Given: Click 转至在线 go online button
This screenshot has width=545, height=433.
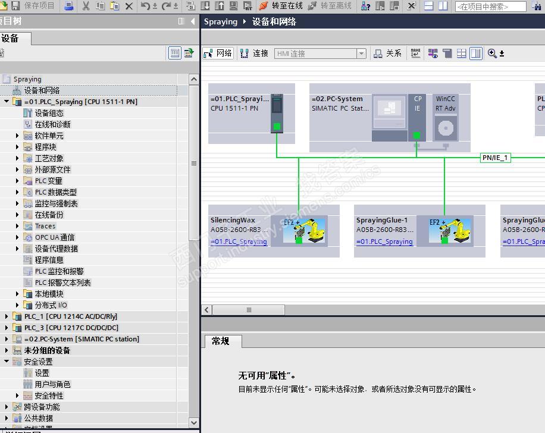Looking at the screenshot, I should [281, 6].
